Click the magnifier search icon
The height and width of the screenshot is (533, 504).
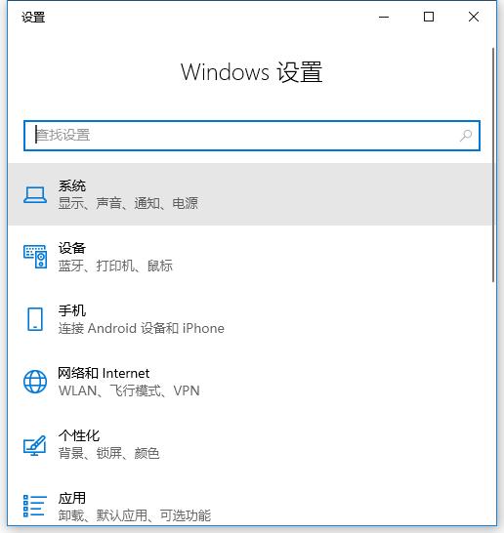pos(466,136)
